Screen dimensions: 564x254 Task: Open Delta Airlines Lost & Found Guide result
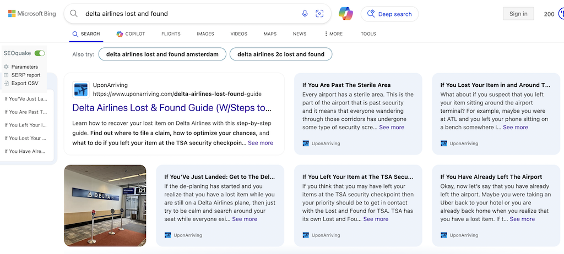172,108
